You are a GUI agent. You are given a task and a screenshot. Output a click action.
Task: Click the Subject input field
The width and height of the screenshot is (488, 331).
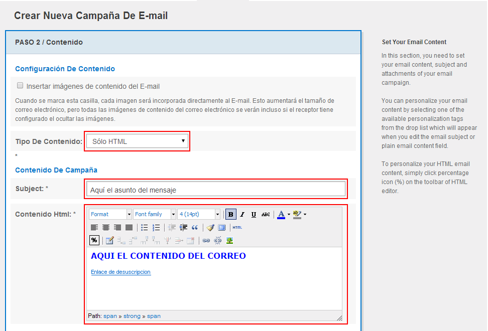click(x=215, y=190)
